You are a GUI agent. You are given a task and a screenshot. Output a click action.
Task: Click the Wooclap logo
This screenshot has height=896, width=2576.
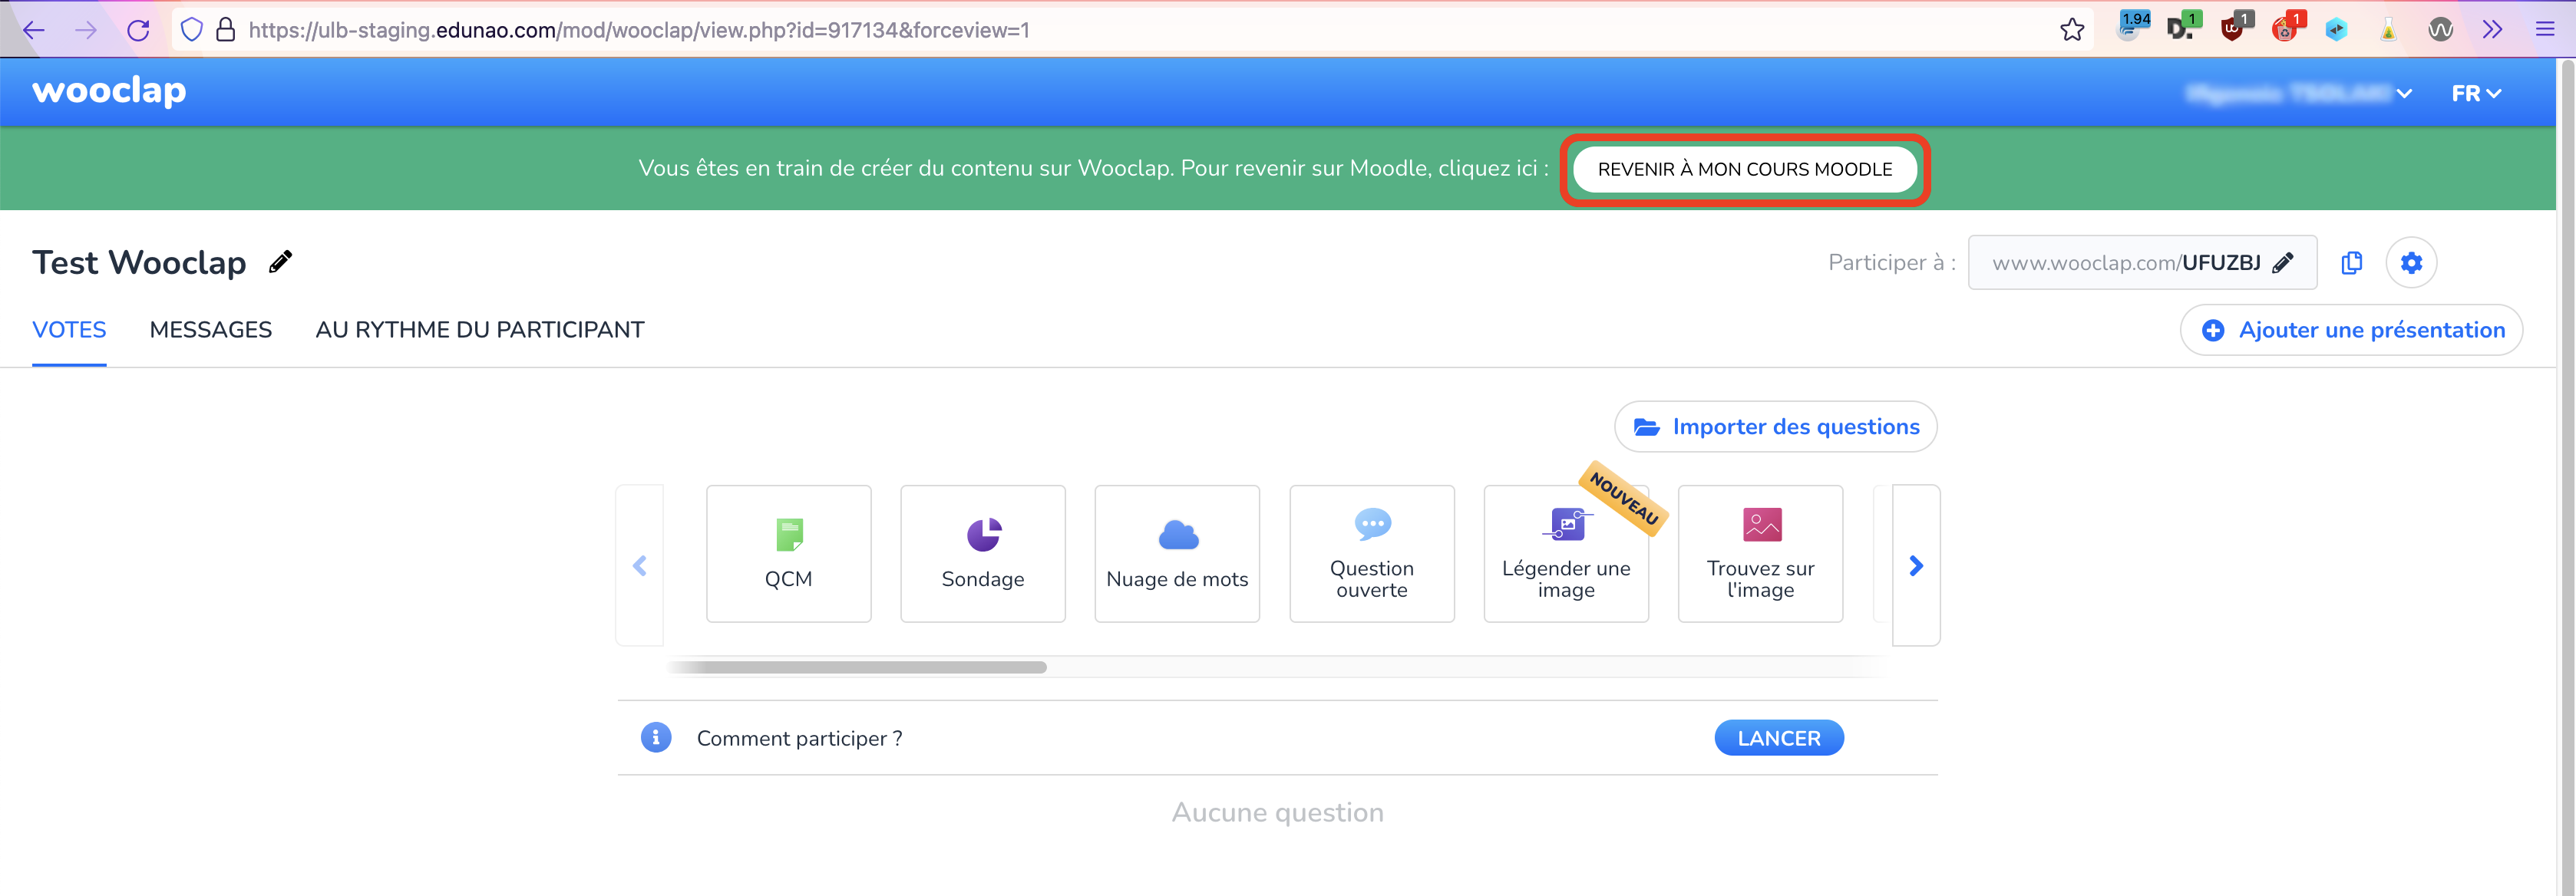109,91
